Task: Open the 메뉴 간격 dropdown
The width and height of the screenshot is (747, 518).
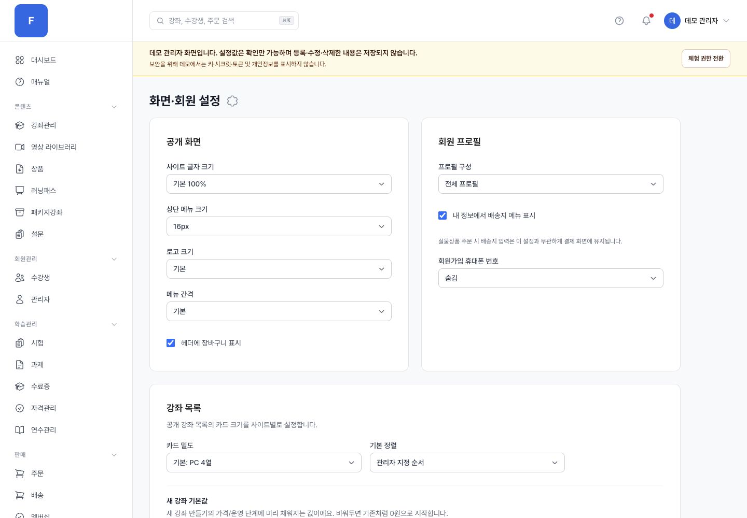Action: 279,311
